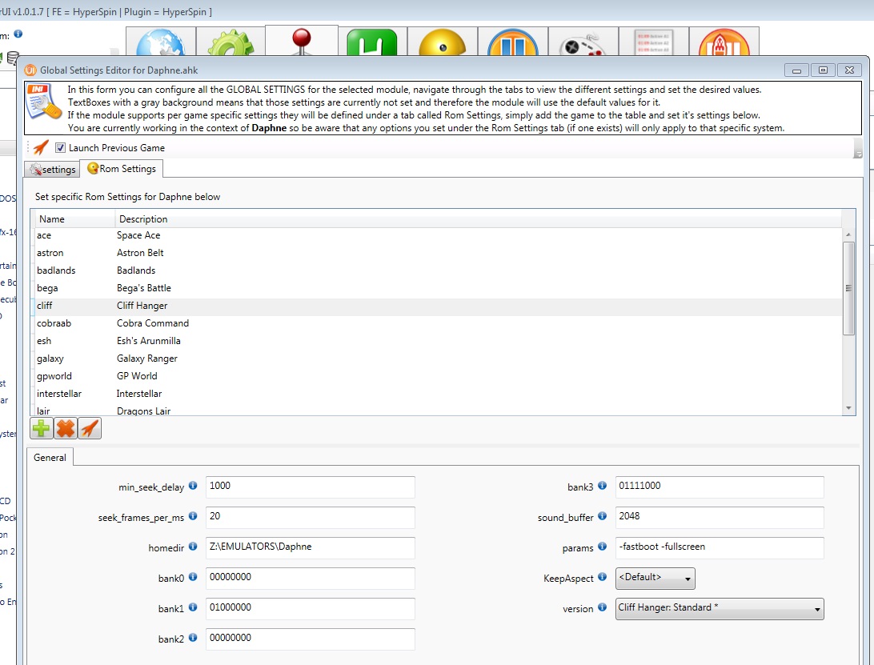Viewport: 874px width, 665px height.
Task: Open the green gear icon in top toolbar
Action: tap(231, 45)
